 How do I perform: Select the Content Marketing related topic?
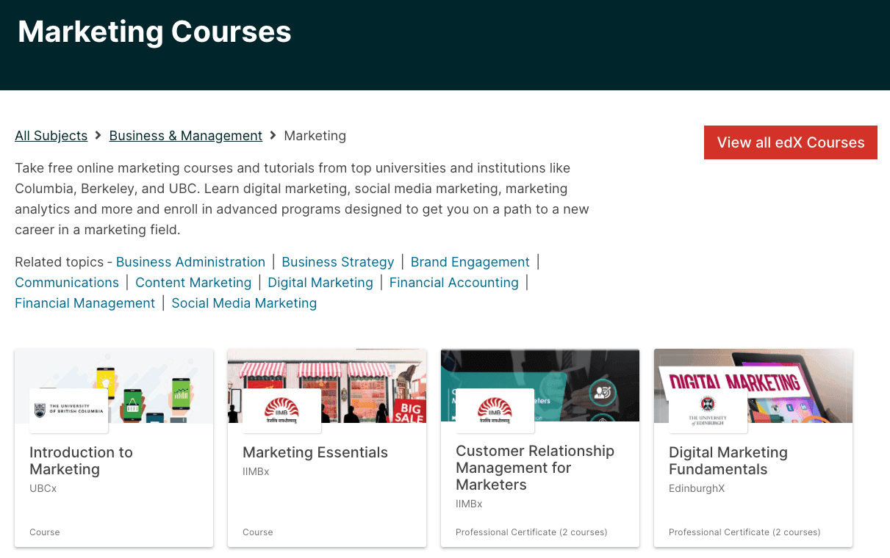click(x=193, y=282)
